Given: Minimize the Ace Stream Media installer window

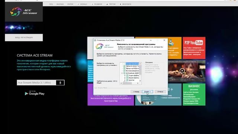Looking at the screenshot, I should coord(151,40).
